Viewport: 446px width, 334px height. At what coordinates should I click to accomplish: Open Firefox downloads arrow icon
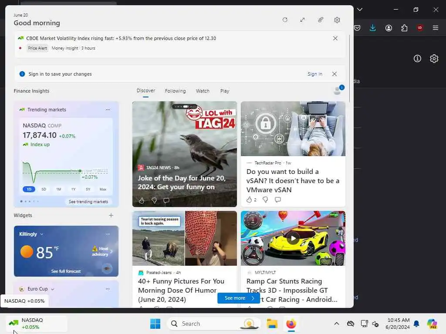coord(373,28)
